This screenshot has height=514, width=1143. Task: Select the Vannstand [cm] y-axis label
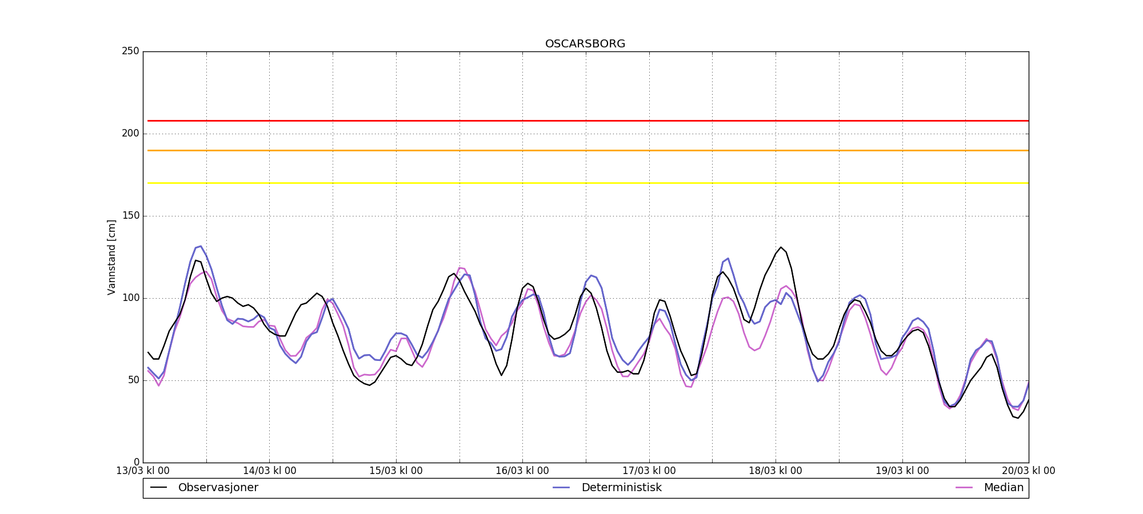coord(111,257)
